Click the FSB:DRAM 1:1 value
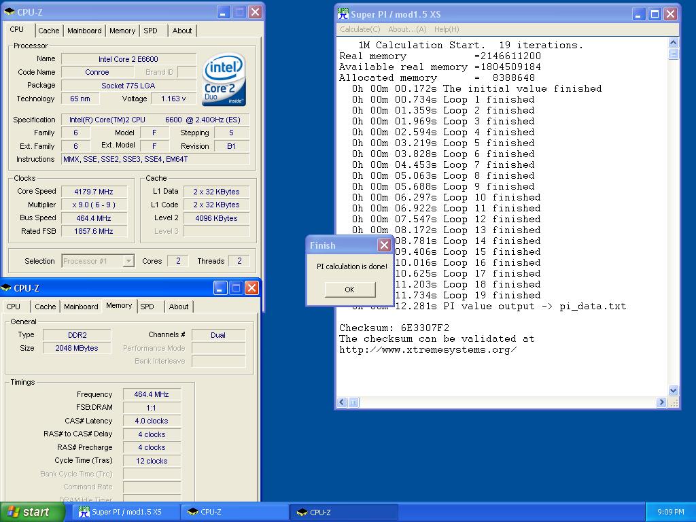 (x=152, y=408)
